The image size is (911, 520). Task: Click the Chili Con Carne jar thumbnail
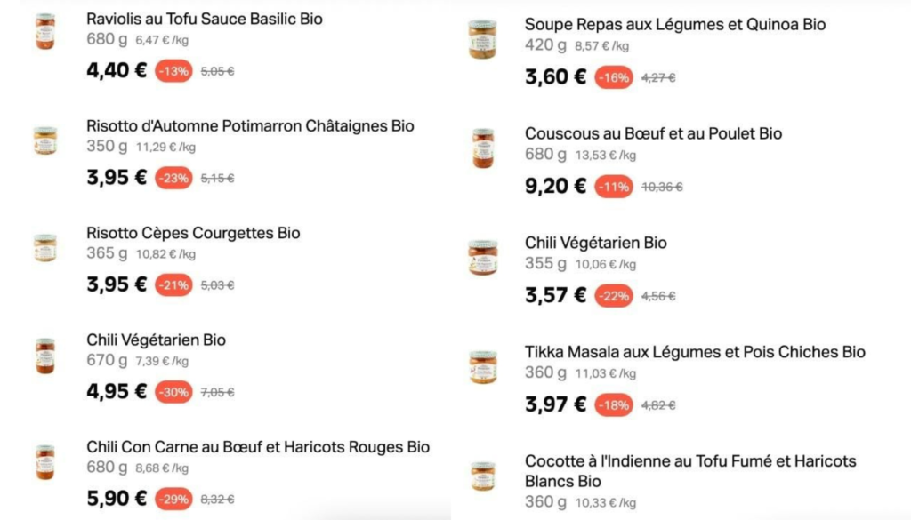[x=45, y=462]
